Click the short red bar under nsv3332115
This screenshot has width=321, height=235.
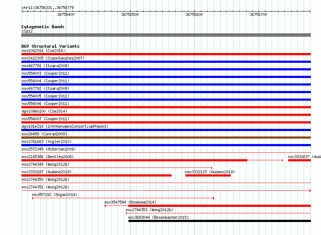208,175
